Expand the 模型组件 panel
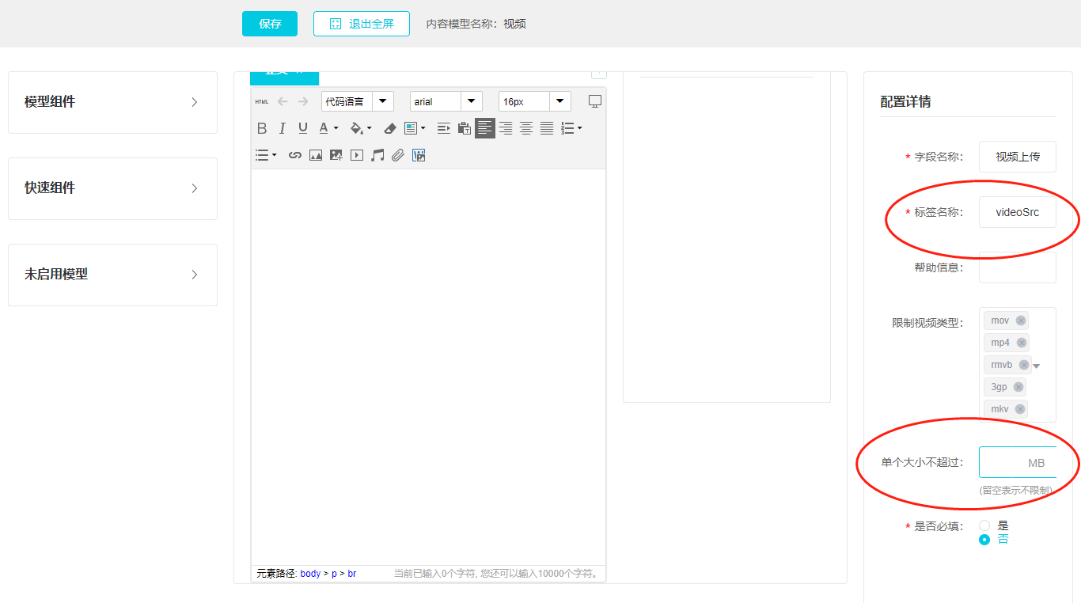Image resolution: width=1081 pixels, height=603 pixels. [112, 102]
